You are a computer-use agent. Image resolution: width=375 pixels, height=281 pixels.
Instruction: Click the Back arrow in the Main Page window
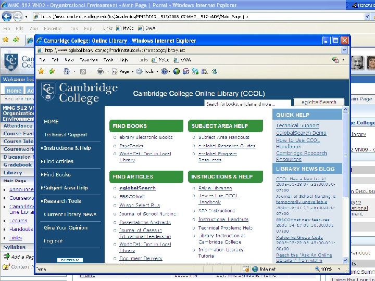(6, 17)
